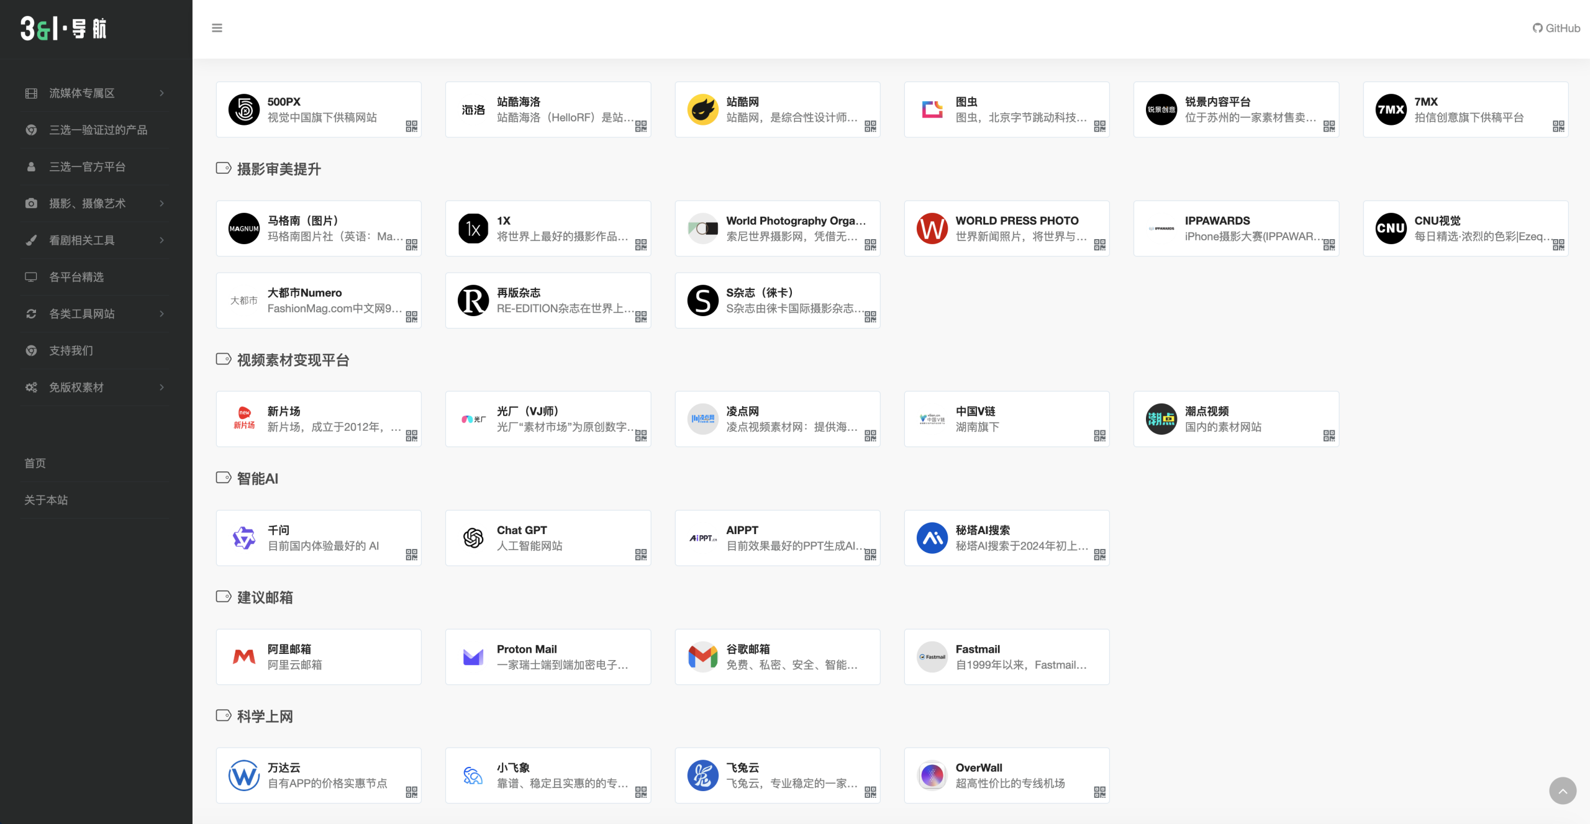Image resolution: width=1590 pixels, height=824 pixels.
Task: Click the WORLD PRESS PHOTO red logo
Action: [932, 229]
